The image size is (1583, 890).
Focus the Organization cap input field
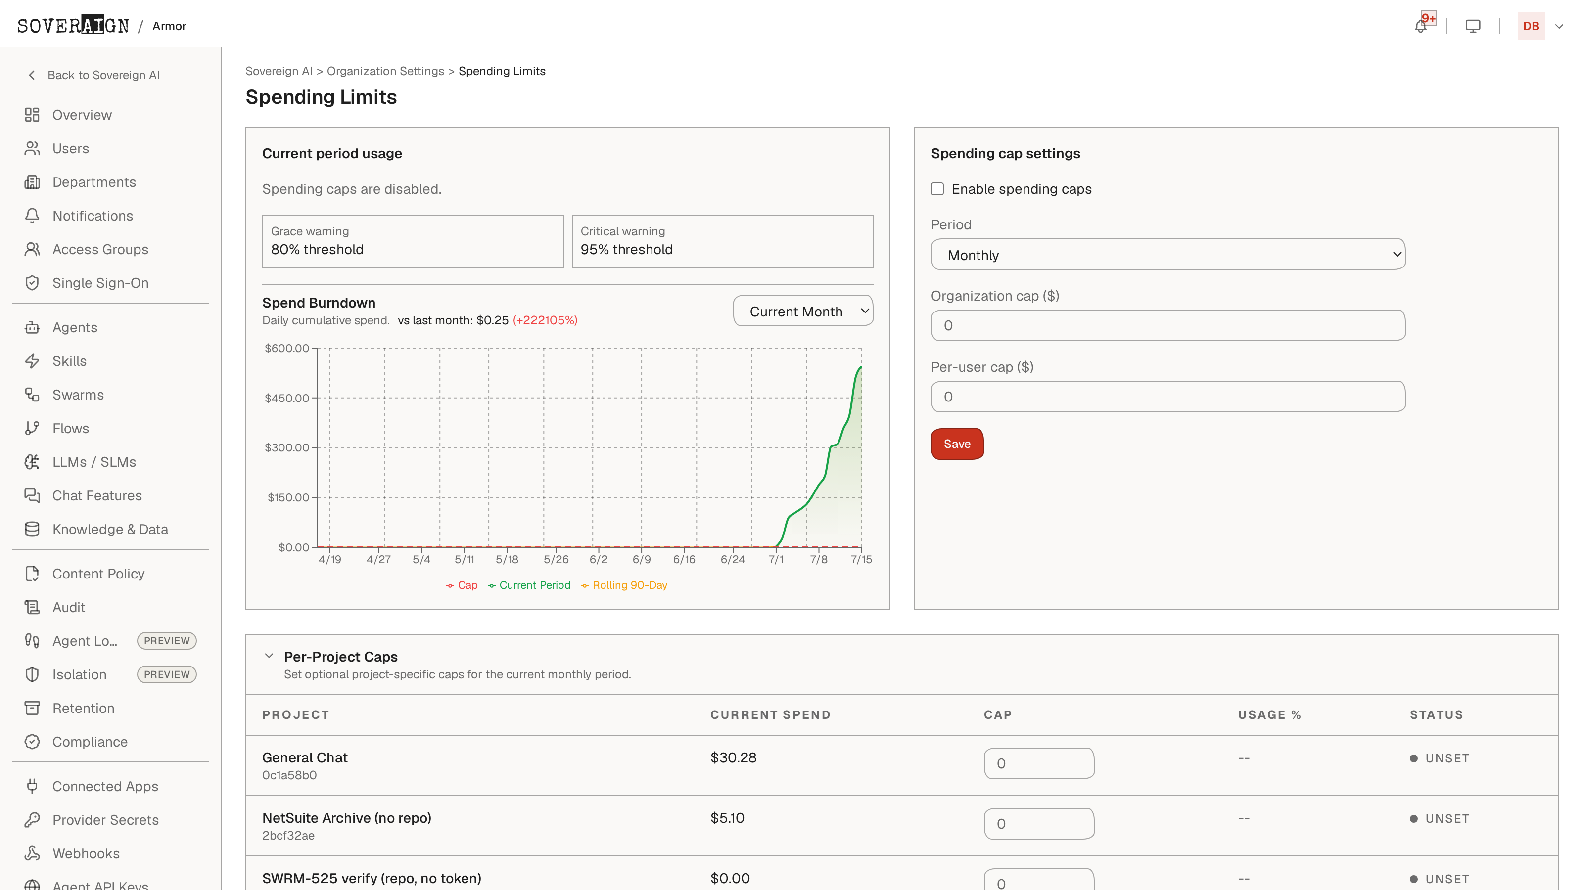tap(1167, 325)
